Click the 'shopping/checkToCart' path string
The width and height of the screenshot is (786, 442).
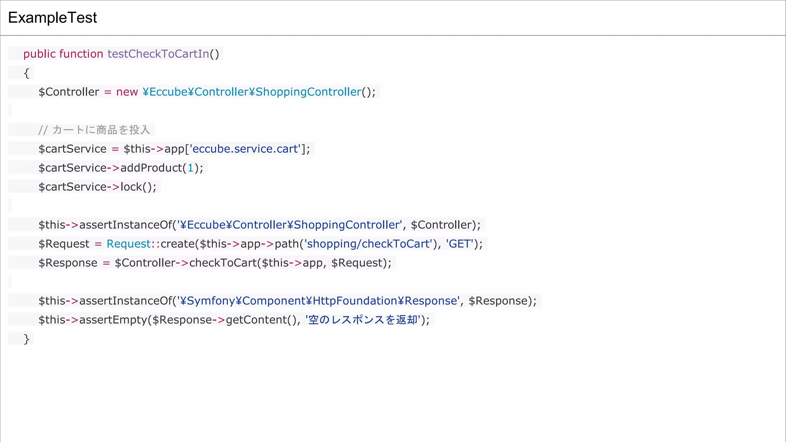368,244
